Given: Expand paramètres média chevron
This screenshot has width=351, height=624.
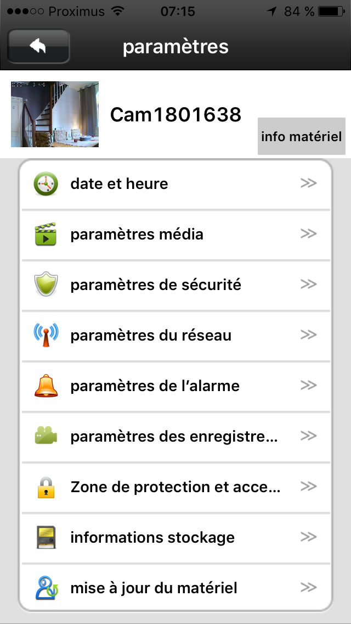Looking at the screenshot, I should [x=309, y=234].
